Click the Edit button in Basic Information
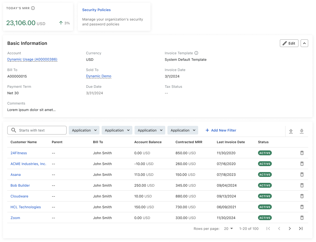316x242 pixels. 289,43
